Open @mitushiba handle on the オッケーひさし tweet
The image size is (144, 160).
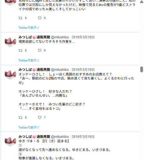[60, 70]
